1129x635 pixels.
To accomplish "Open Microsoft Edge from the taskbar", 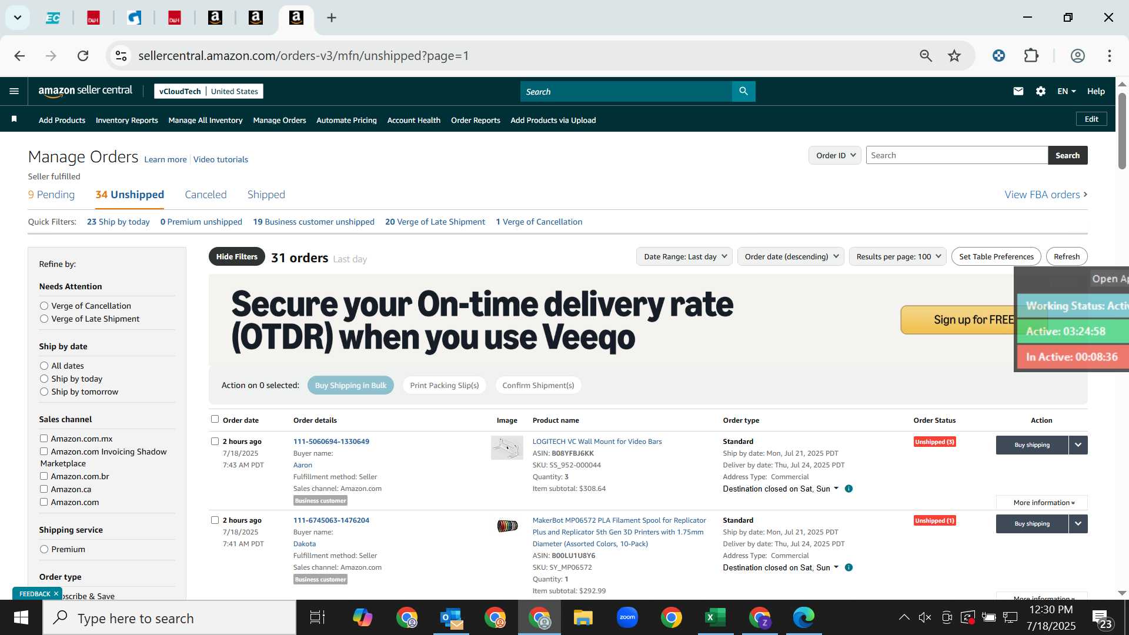I will coord(803,618).
